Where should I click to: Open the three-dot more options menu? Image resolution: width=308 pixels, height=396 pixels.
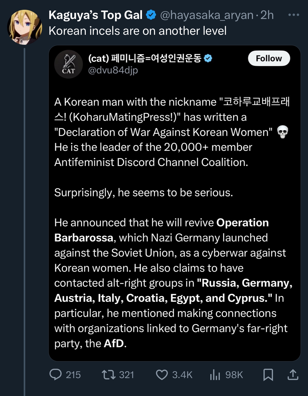(294, 15)
